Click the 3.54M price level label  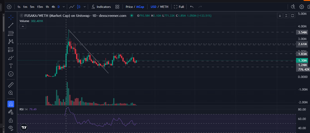coord(302,32)
